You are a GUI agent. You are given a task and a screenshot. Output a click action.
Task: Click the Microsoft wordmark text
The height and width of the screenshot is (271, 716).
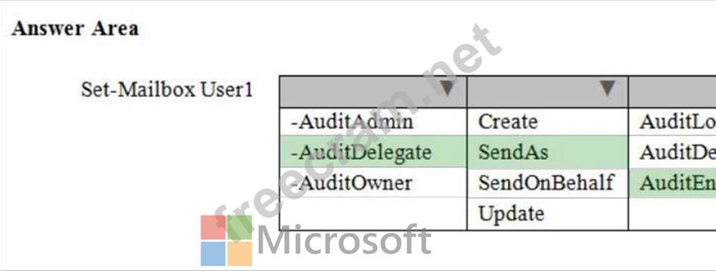(x=344, y=240)
